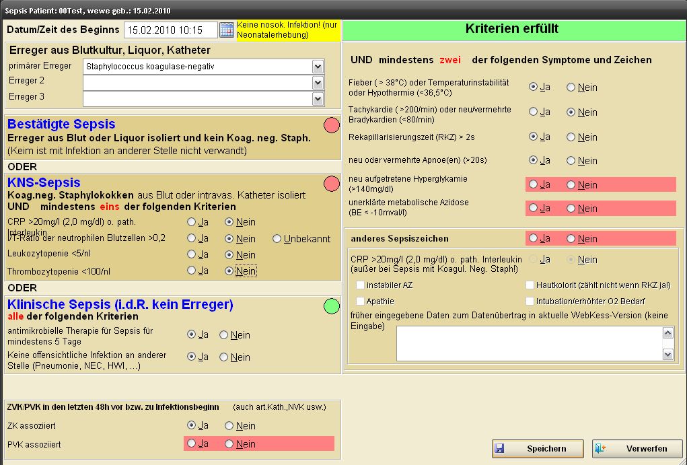
Task: Select Ja for PVK assoziiert
Action: [192, 444]
